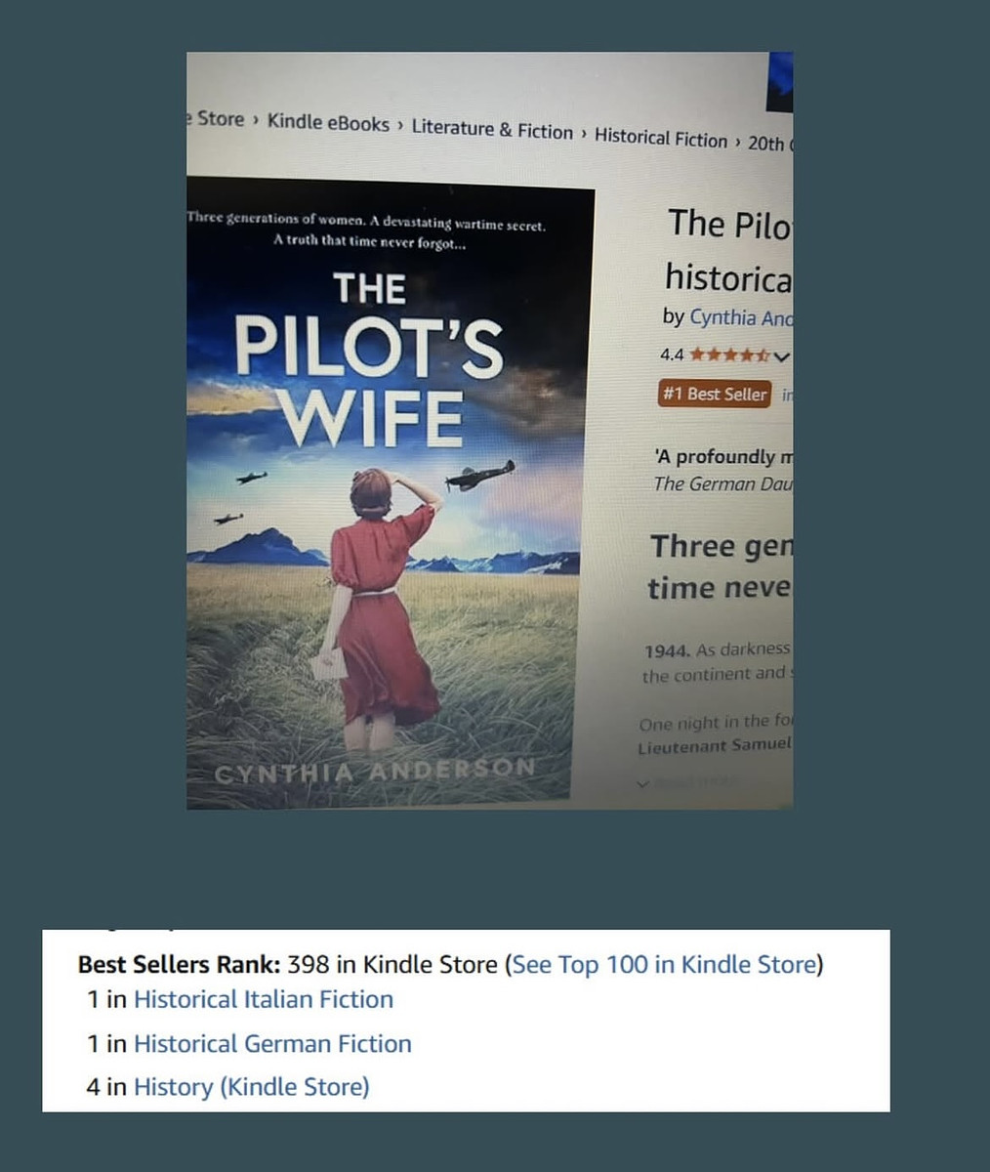Image resolution: width=990 pixels, height=1172 pixels.
Task: Click The Pilot's Wife product title heading
Action: (x=728, y=250)
